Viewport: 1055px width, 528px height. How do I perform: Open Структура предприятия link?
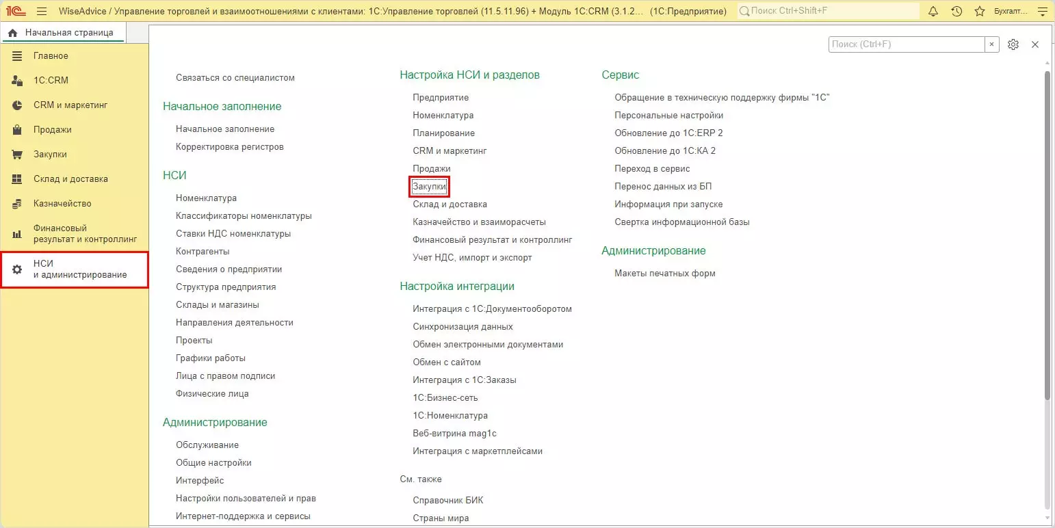point(226,287)
